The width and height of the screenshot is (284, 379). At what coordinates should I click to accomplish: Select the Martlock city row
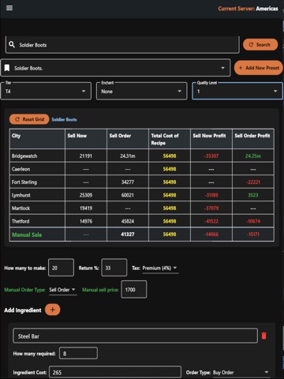point(142,208)
